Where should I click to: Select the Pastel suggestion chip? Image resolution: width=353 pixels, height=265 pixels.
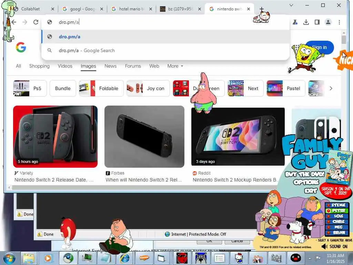[286, 88]
